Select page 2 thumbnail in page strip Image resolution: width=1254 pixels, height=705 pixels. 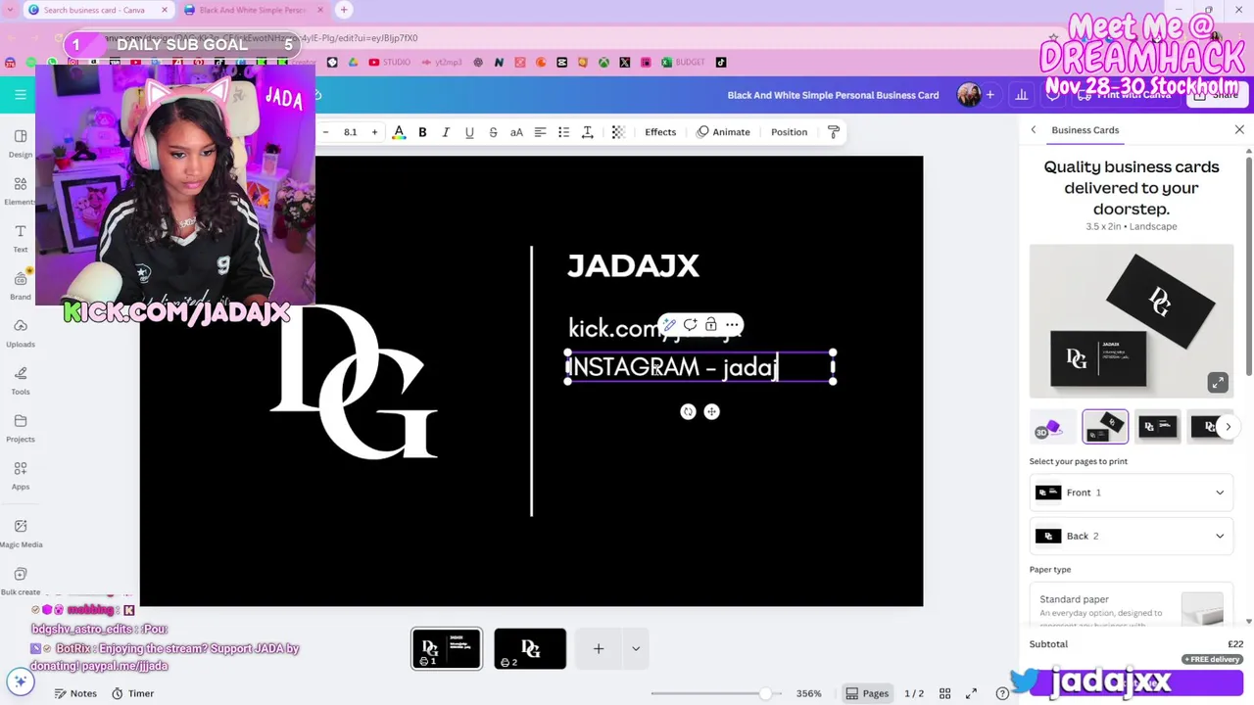pyautogui.click(x=530, y=648)
